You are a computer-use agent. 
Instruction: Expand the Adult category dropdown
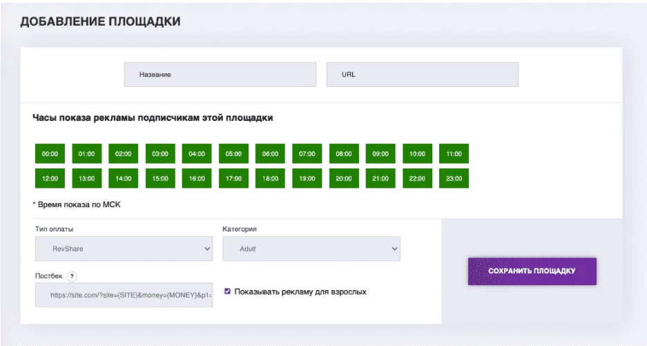pos(311,249)
